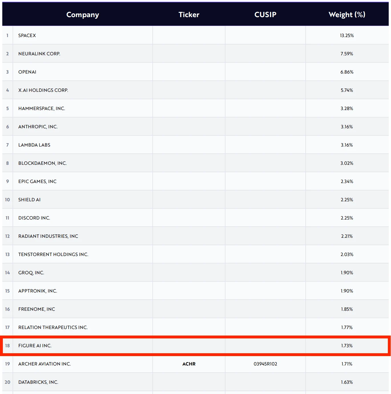Click row number 19 for ARCHER AVIATION
This screenshot has height=394, width=391.
tap(7, 364)
